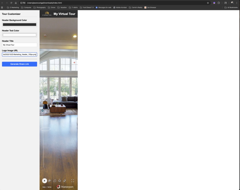Focus the Logo Image URL field
Viewport: 240px width, 190px height.
point(19,54)
